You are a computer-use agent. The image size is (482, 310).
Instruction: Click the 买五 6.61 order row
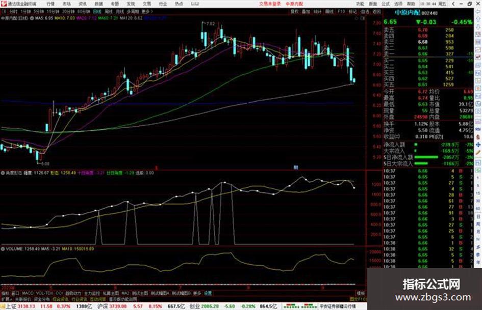428,84
